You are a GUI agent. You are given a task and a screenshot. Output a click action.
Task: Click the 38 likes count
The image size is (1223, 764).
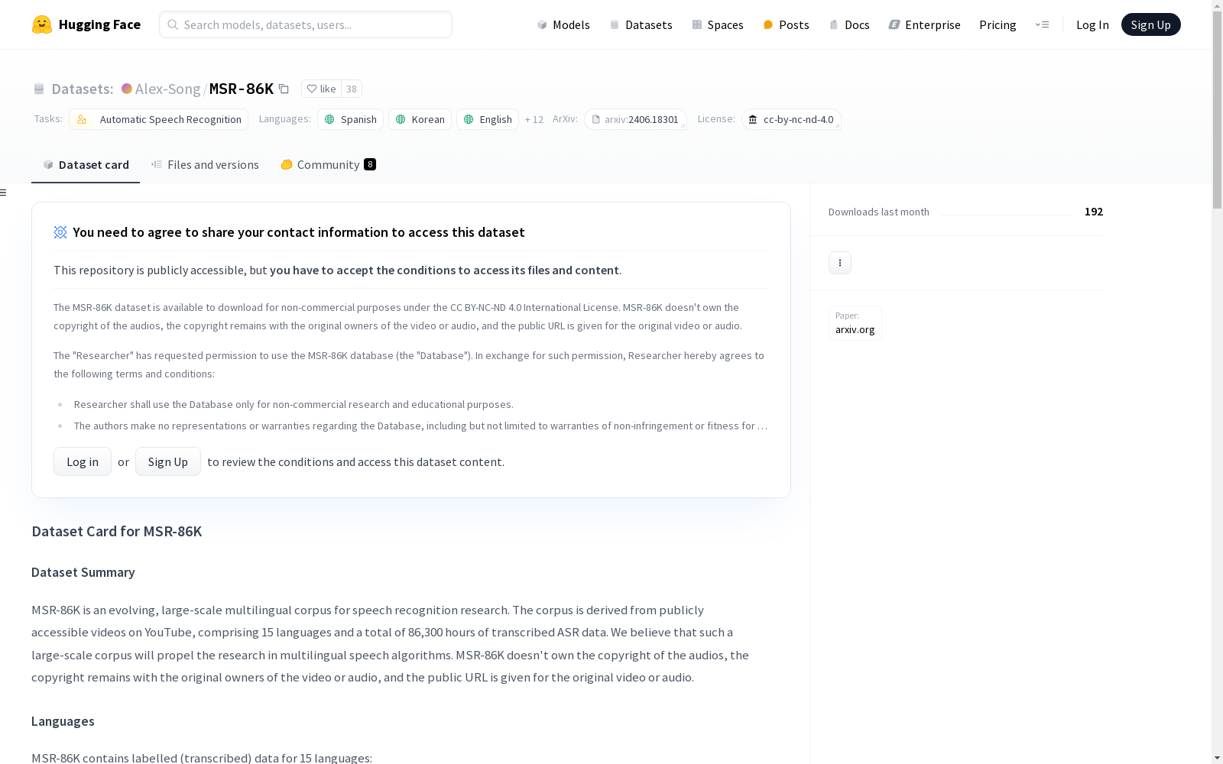tap(352, 89)
